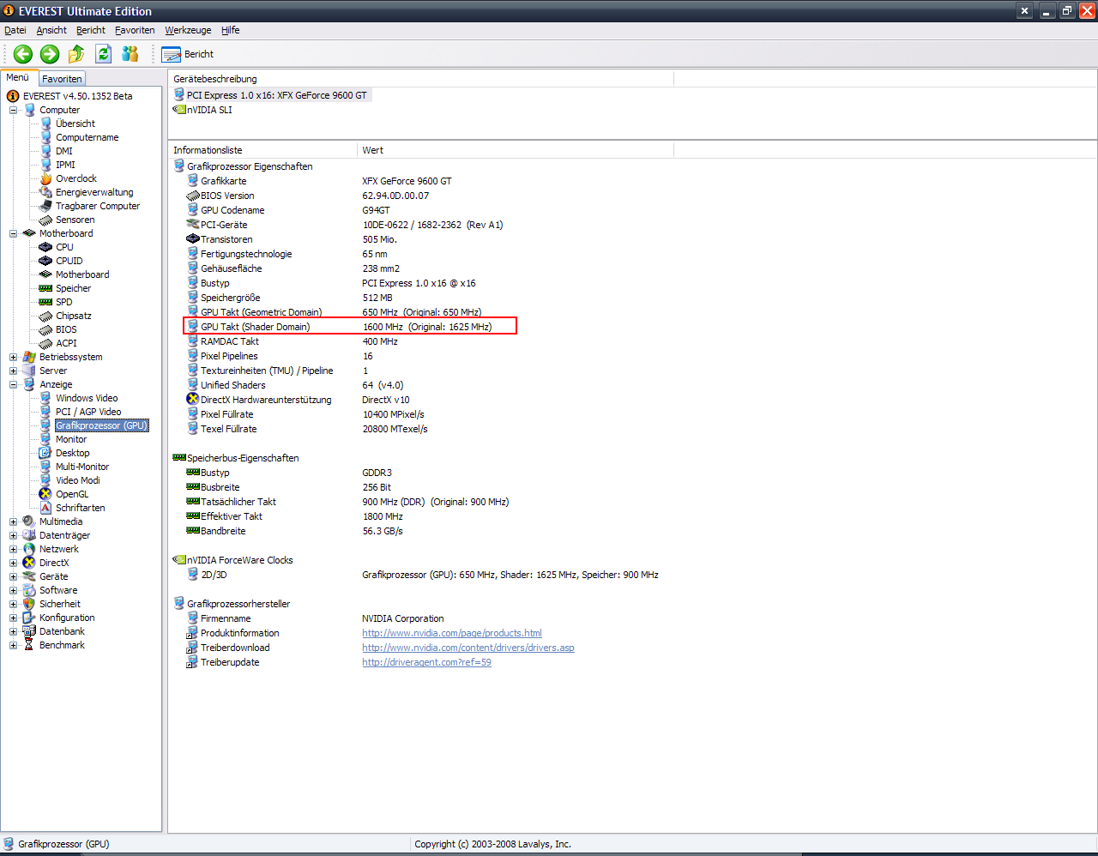Expand the Multimedia tree node
The image size is (1098, 856).
[x=13, y=521]
